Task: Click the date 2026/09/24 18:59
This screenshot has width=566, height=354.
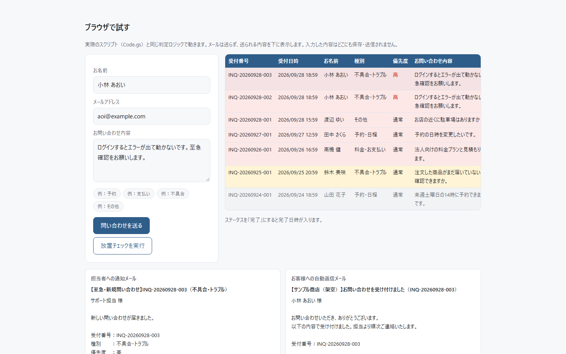Action: coord(298,195)
